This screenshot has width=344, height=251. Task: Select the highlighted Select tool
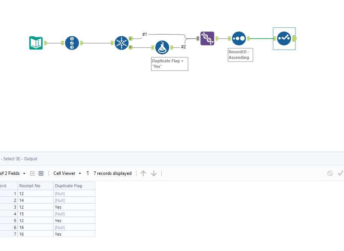[284, 38]
